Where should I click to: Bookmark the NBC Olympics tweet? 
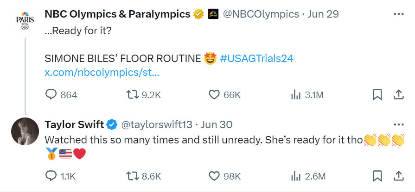coord(377,94)
